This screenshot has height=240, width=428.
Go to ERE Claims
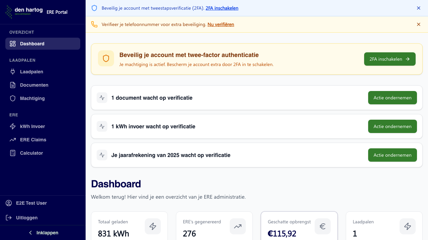tap(33, 140)
